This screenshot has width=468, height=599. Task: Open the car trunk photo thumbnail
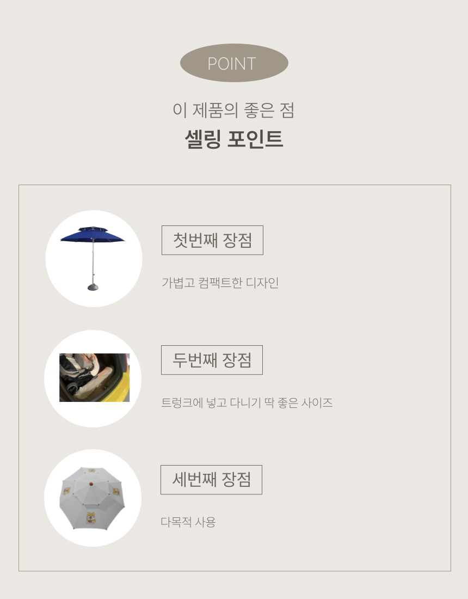(x=94, y=377)
